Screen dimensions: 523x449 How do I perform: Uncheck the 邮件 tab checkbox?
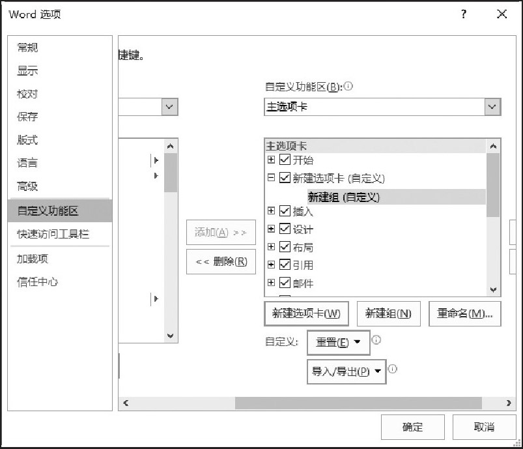point(285,282)
